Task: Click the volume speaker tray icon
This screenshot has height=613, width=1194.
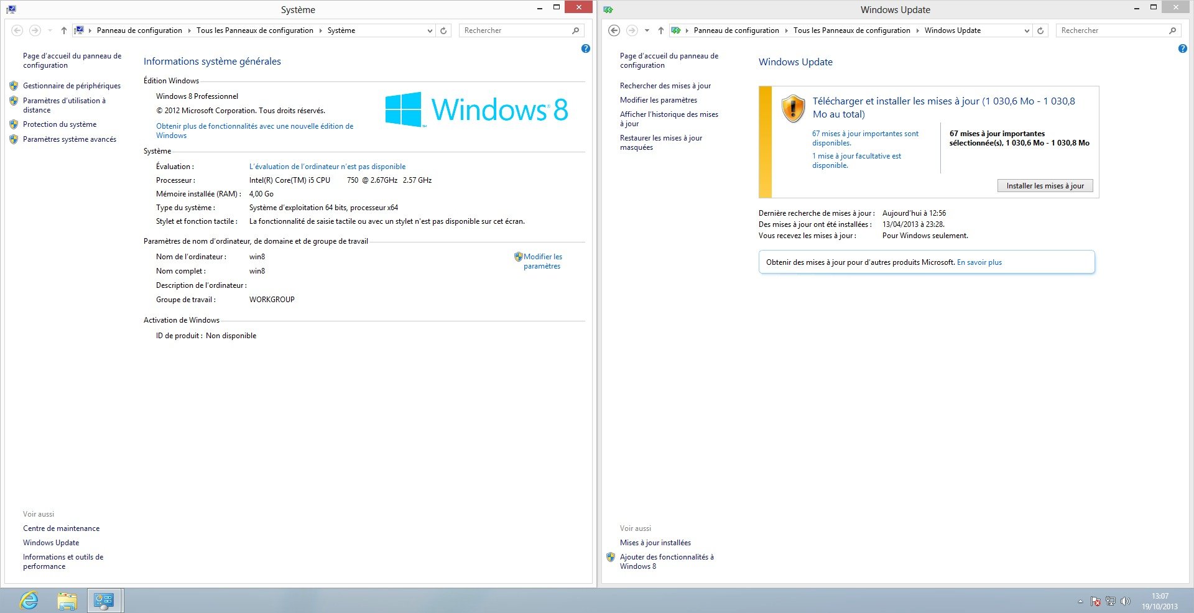Action: click(1126, 601)
